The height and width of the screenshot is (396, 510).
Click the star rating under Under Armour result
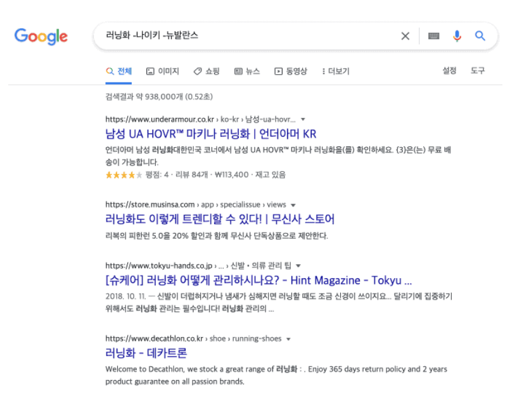point(124,176)
